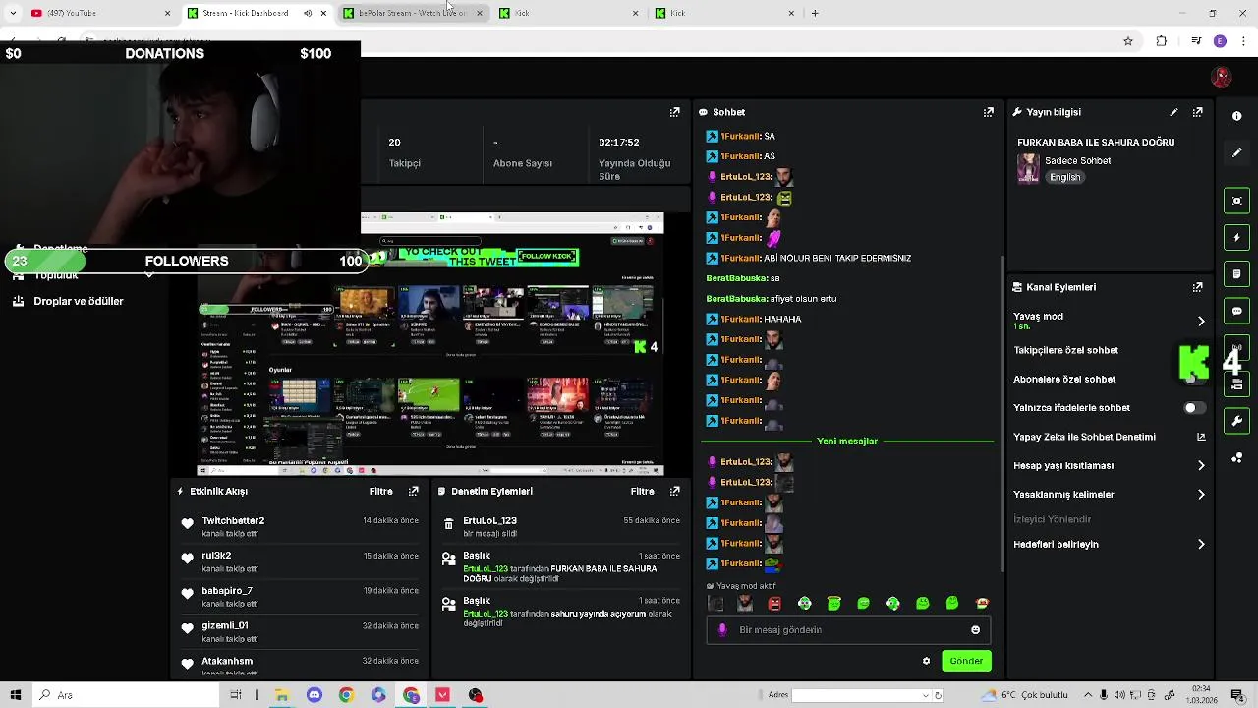The height and width of the screenshot is (708, 1258).
Task: Pop out the Sohbet chat panel
Action: (989, 112)
